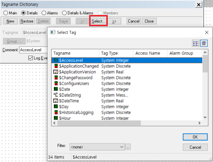Viewport: 213px width, 162px height.
Task: Click horizontal scrollbar left arrow in tag list
Action: pos(54,123)
